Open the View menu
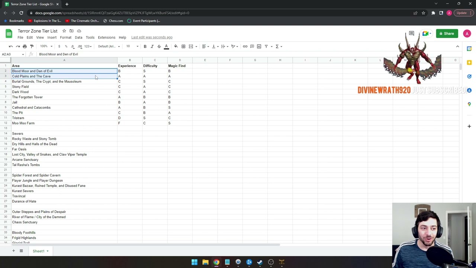The height and width of the screenshot is (268, 476). [x=40, y=37]
